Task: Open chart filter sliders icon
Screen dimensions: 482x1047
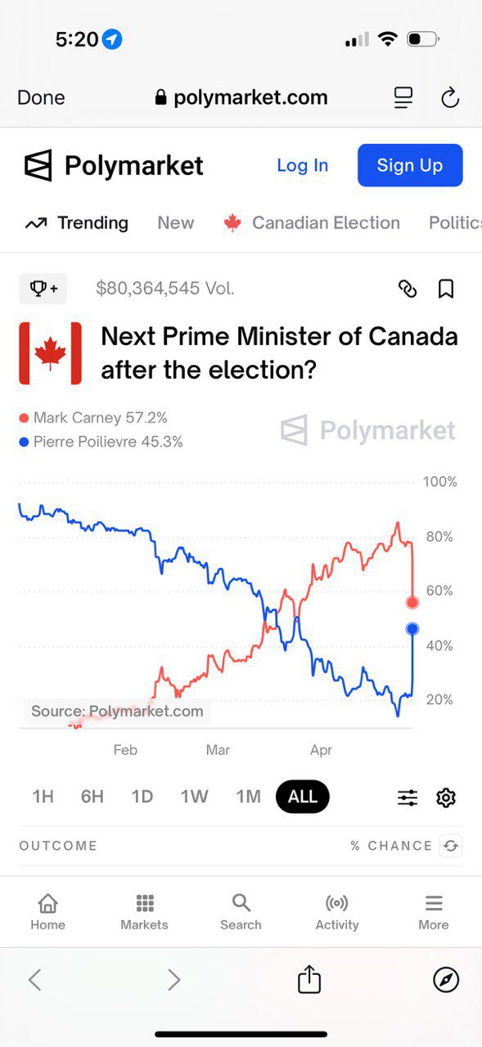Action: (408, 798)
